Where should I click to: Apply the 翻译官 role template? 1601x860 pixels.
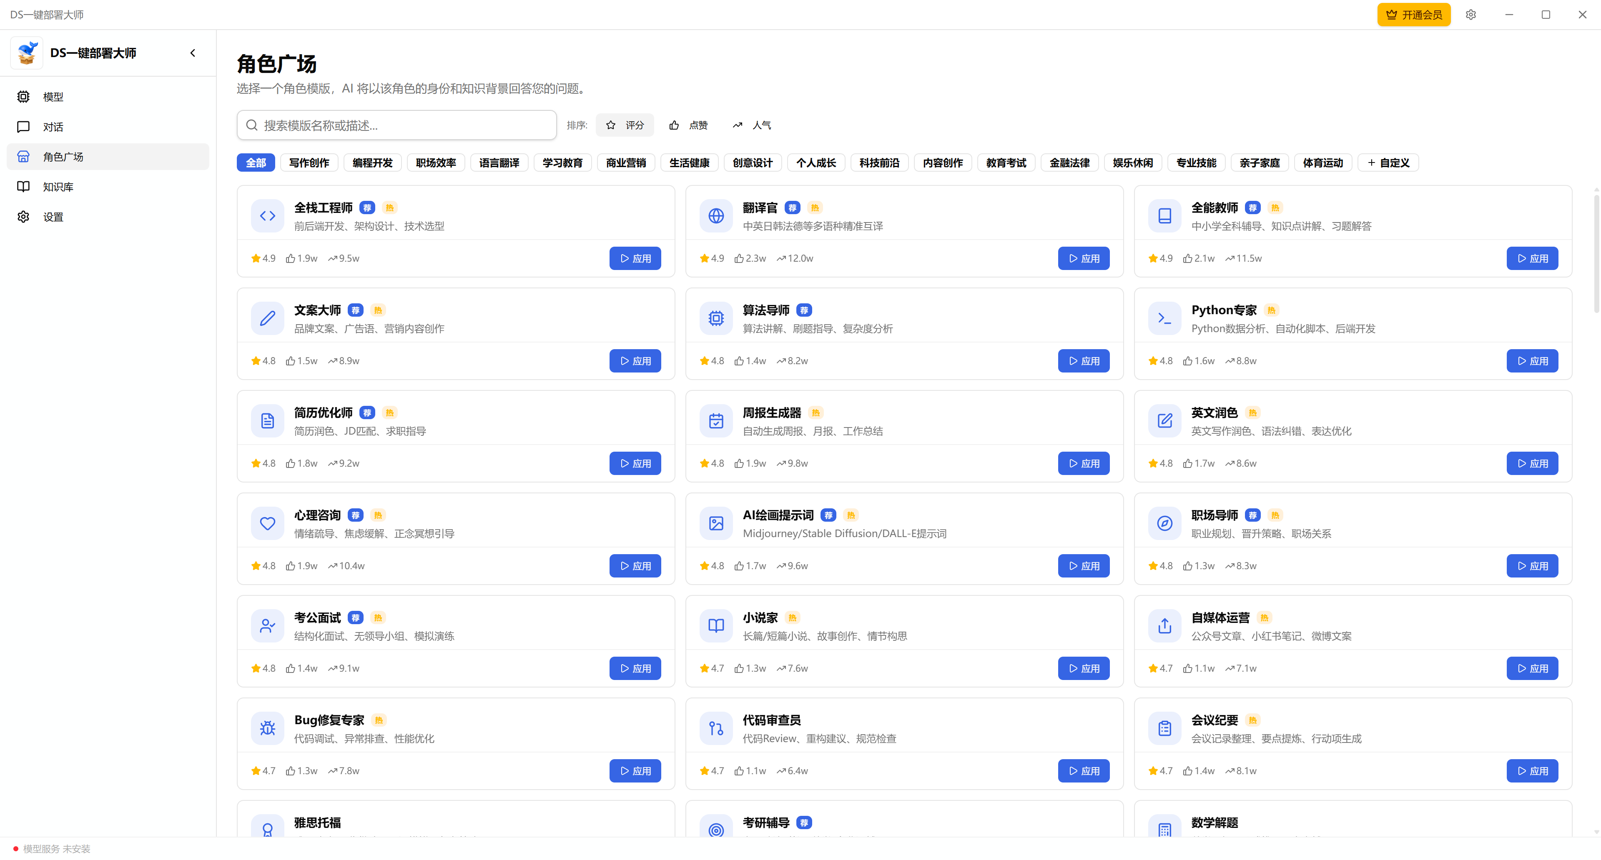pos(1084,258)
